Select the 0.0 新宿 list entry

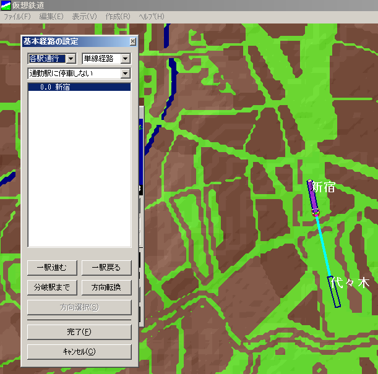tap(79, 88)
